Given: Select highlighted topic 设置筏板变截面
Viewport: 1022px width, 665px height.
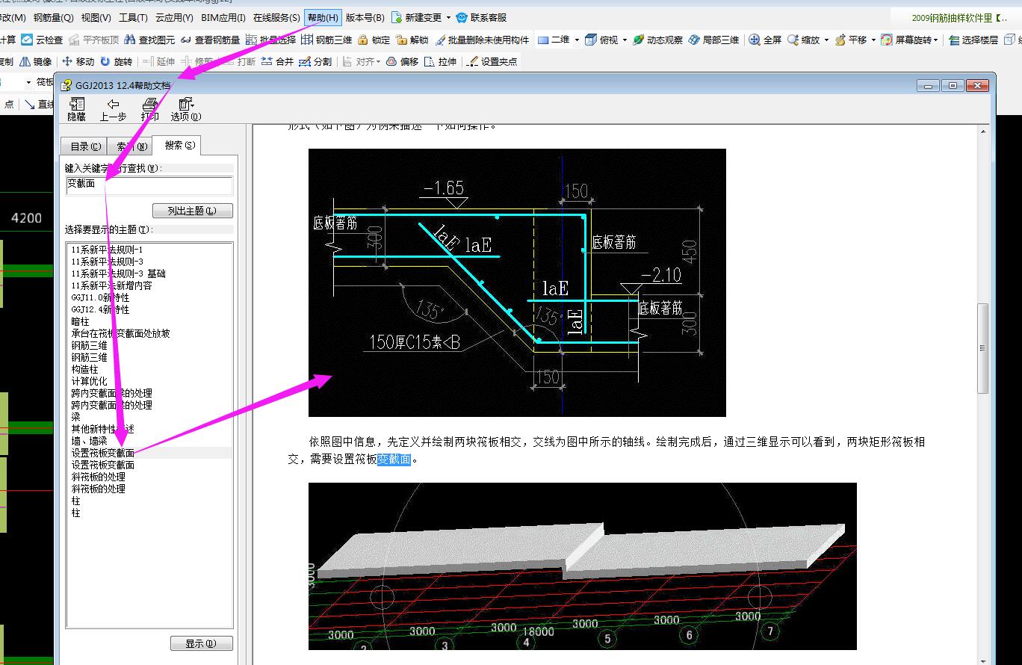Looking at the screenshot, I should pos(103,453).
